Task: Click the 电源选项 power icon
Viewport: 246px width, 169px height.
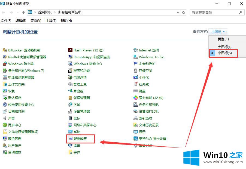Action: pyautogui.click(x=70, y=78)
